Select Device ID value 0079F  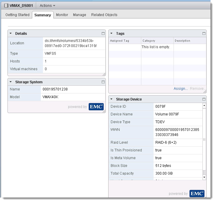click(x=160, y=107)
